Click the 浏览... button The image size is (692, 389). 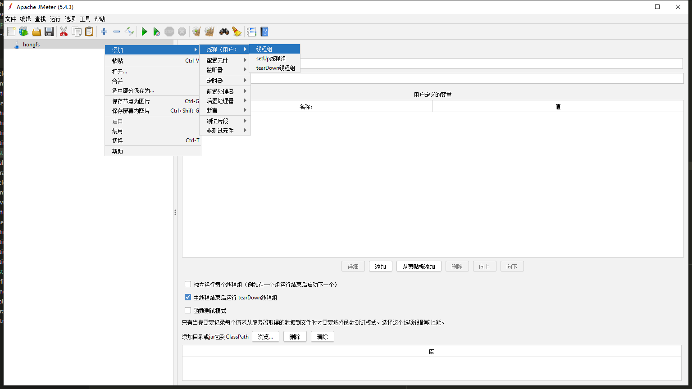coord(265,337)
